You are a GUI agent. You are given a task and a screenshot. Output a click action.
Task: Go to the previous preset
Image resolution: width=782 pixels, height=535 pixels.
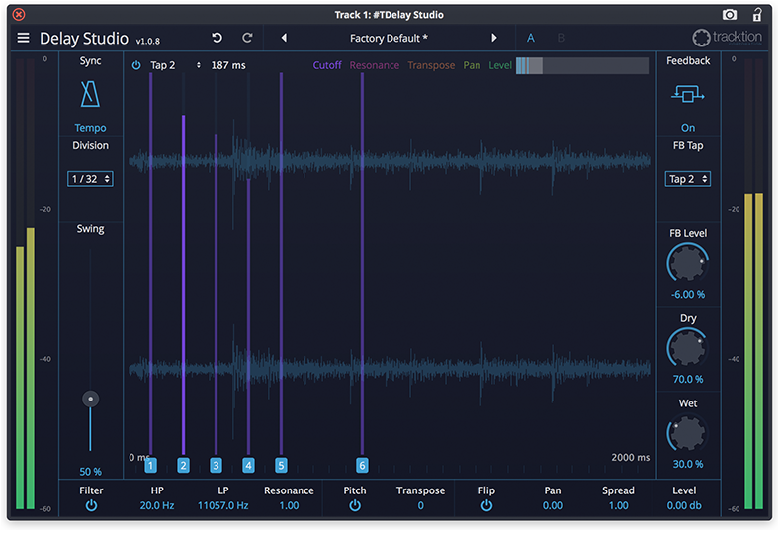(x=284, y=38)
